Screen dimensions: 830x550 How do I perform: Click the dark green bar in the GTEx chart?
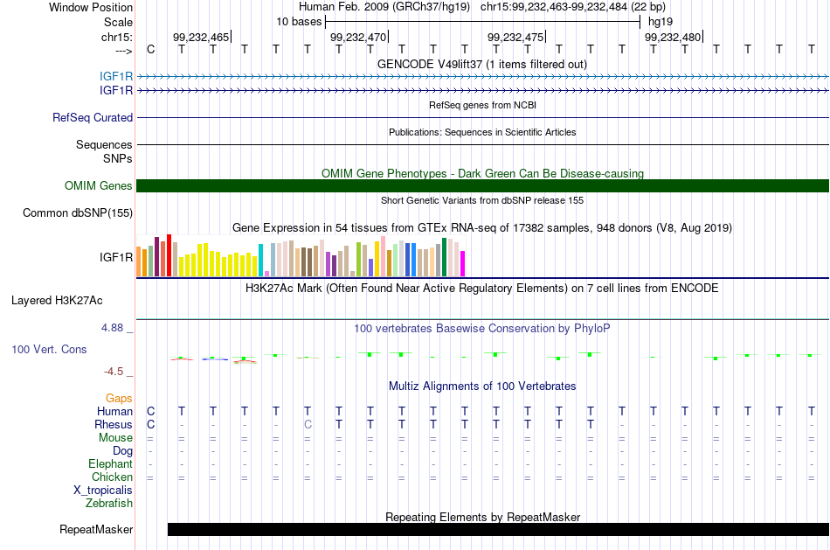444,257
